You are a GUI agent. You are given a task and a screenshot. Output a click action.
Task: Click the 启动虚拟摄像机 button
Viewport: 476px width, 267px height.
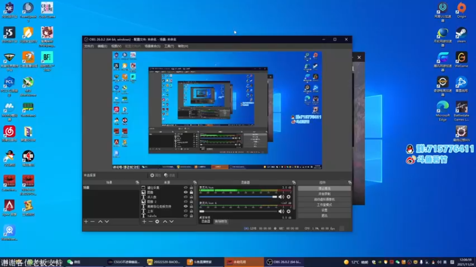click(x=324, y=199)
